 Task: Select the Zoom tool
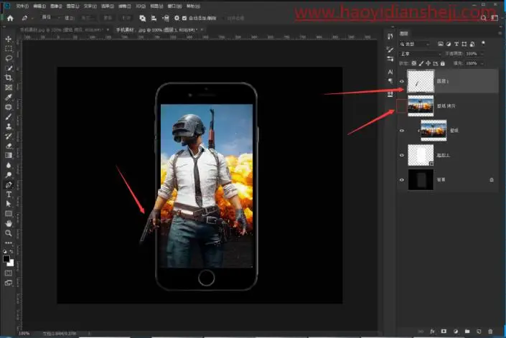(9, 233)
